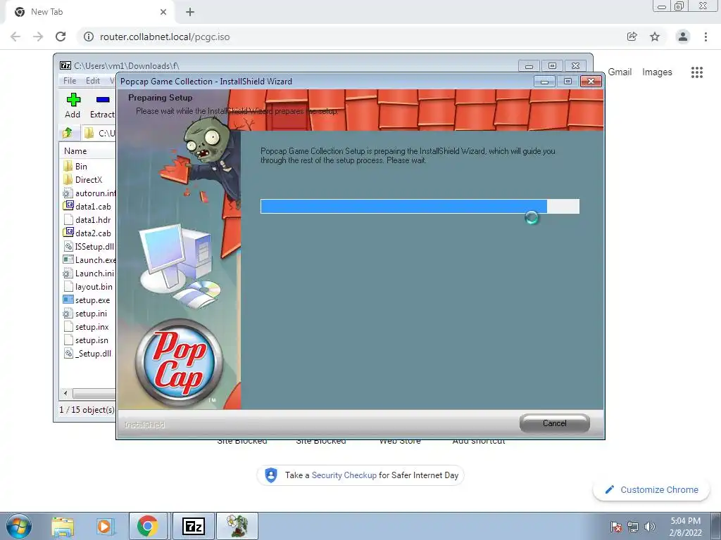The image size is (721, 540).
Task: Bookmark the page with the star icon
Action: point(655,37)
